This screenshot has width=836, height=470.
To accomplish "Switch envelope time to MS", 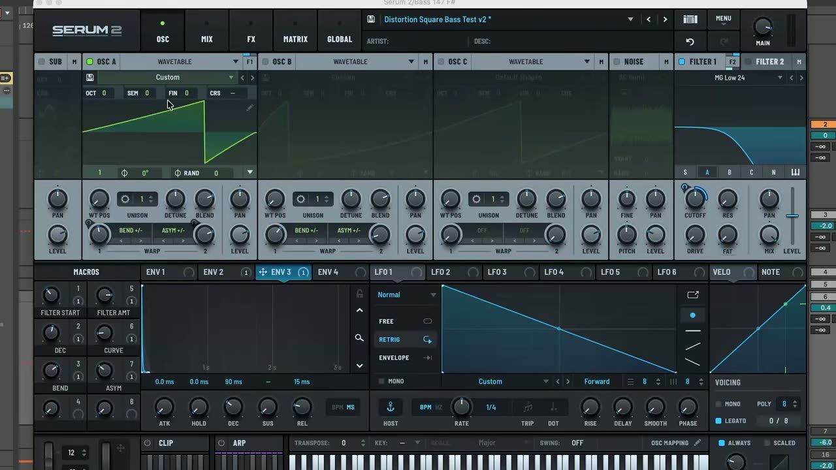I will coord(351,407).
